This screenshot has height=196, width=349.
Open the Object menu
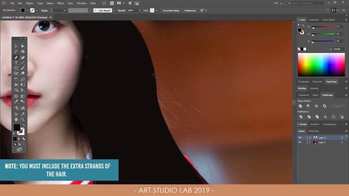[x=29, y=3]
